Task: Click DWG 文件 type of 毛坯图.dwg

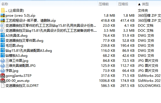Action: (x=146, y=46)
